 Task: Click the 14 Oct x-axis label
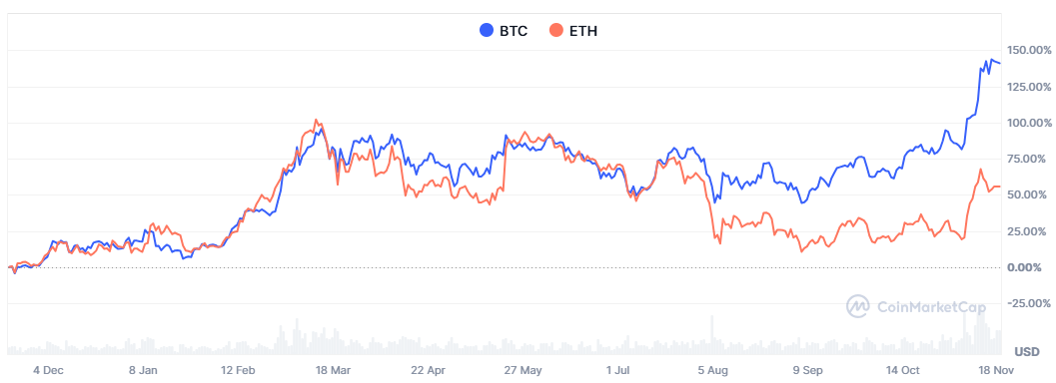point(902,370)
